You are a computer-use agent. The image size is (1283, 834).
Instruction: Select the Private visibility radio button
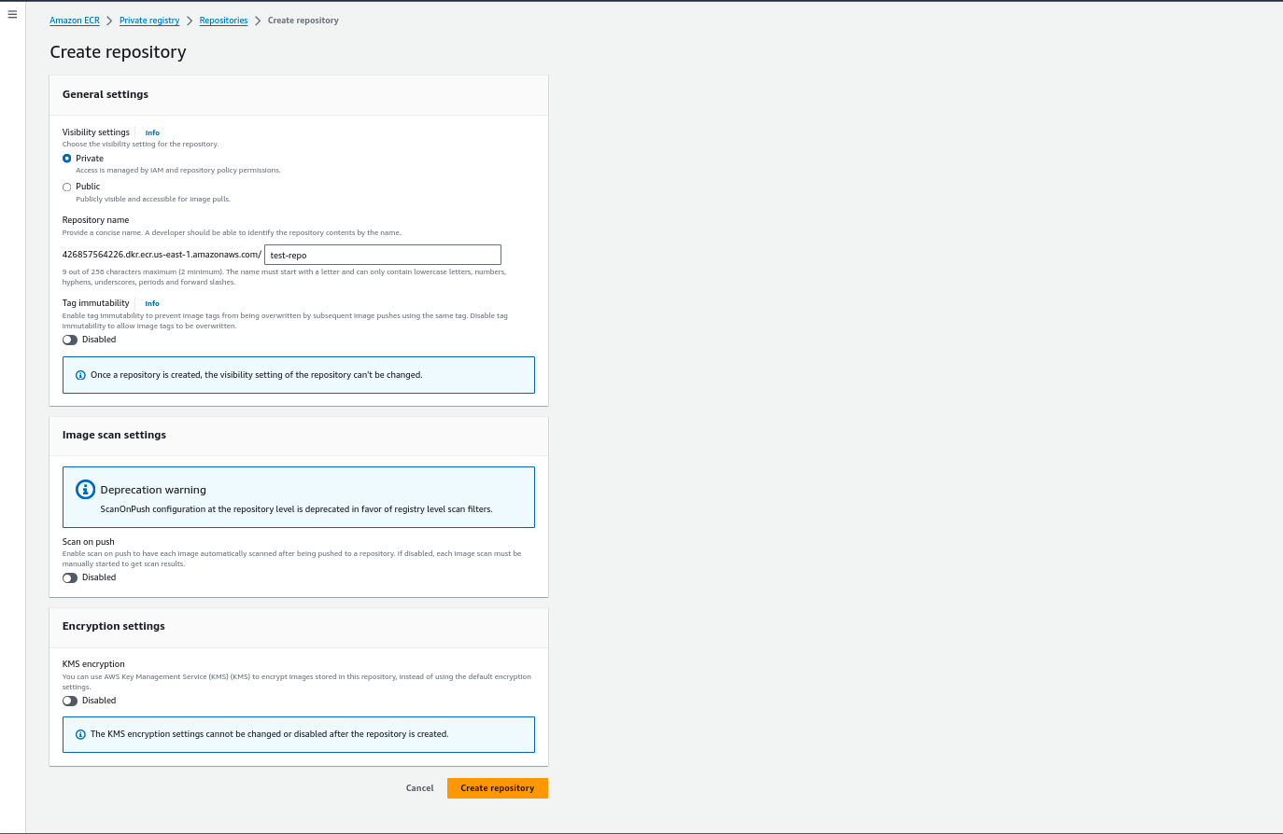67,159
